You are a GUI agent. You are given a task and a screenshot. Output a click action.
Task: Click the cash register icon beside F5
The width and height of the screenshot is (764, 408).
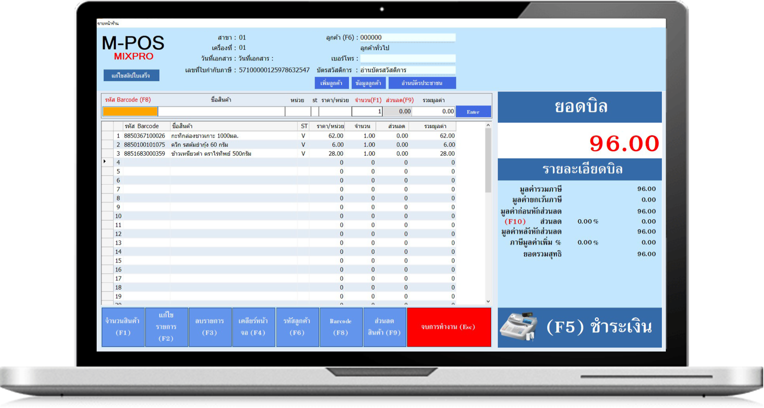[518, 327]
